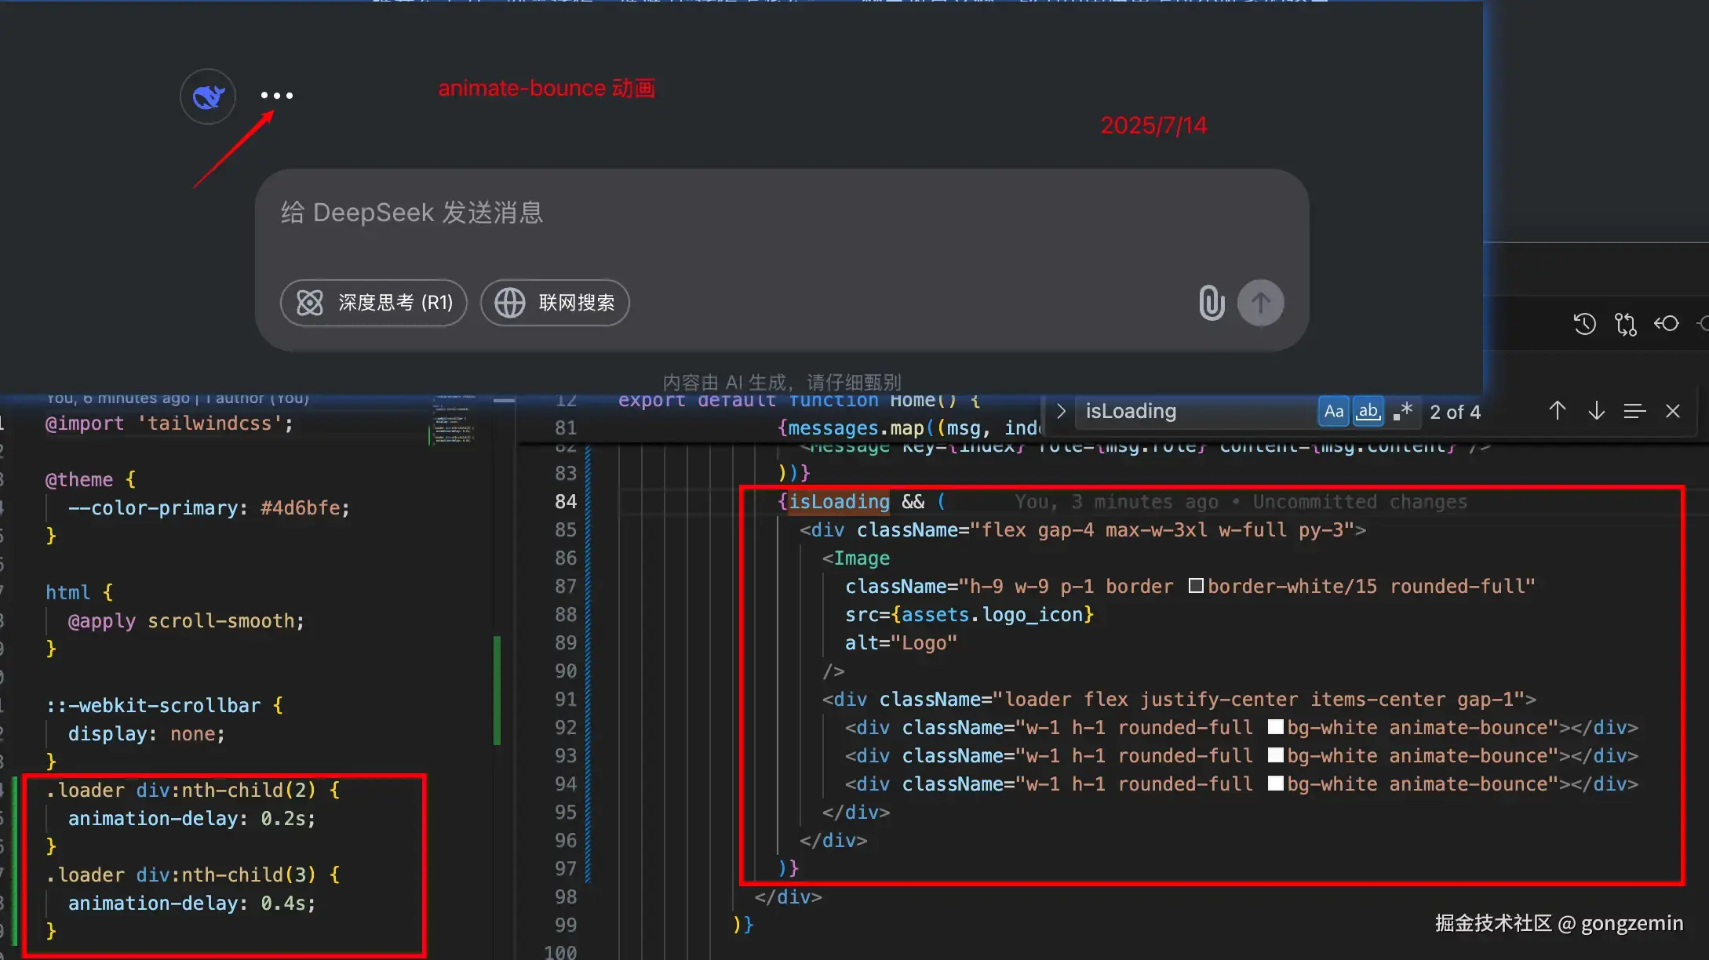Jump to next find match arrow
This screenshot has width=1709, height=960.
click(x=1596, y=411)
